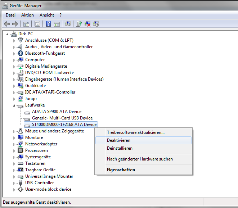Open the Properties sheet toolbar icon
The width and height of the screenshot is (238, 208).
37,24
